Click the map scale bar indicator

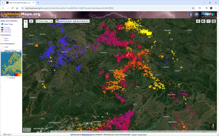[x=27, y=130]
